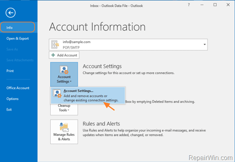The height and width of the screenshot is (162, 235).
Task: Choose Exit in the left sidebar
Action: 9,110
